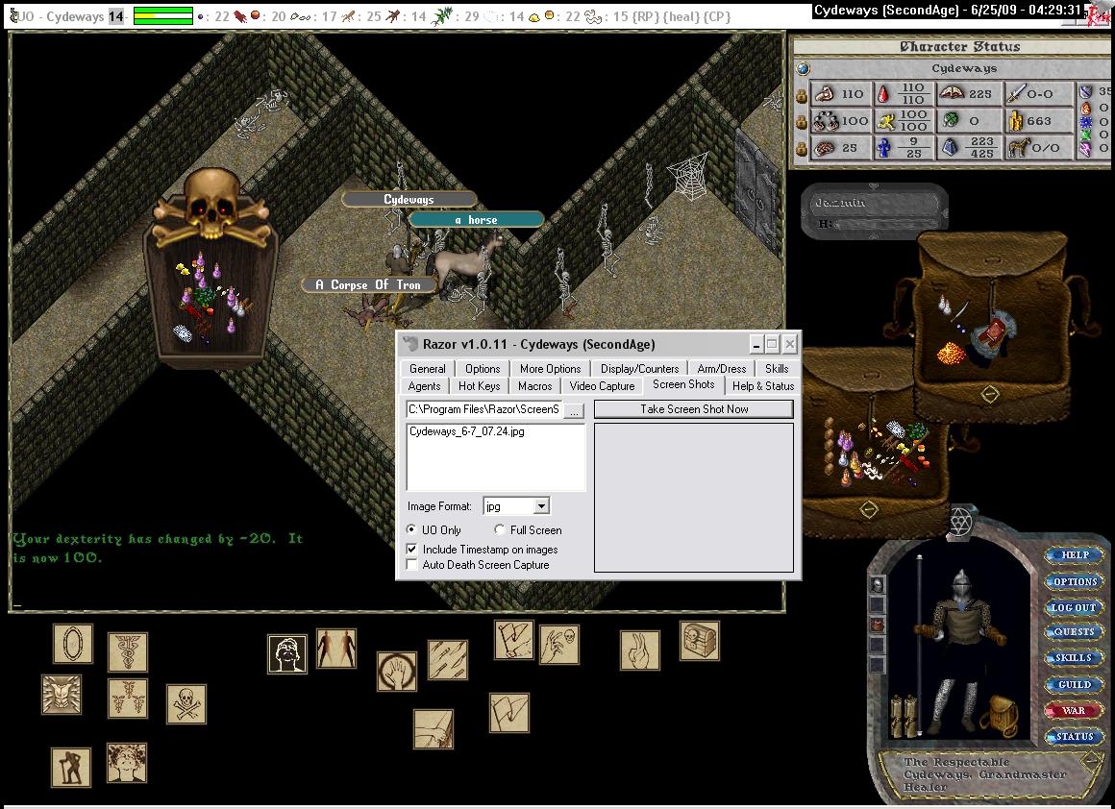This screenshot has height=809, width=1115.
Task: Click the oval ring spell icon
Action: (x=73, y=644)
